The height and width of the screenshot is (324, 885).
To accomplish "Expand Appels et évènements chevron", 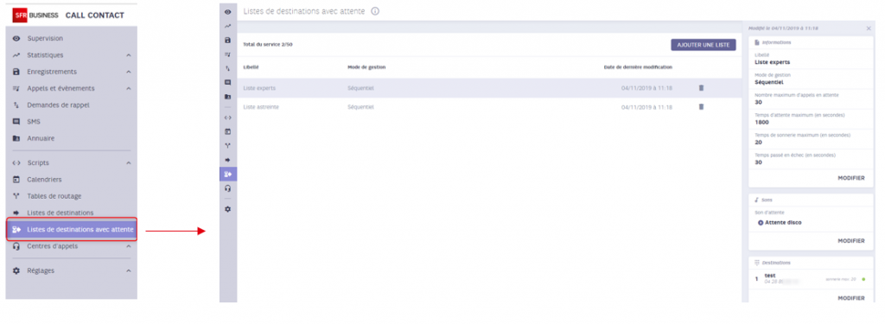I will click(129, 89).
